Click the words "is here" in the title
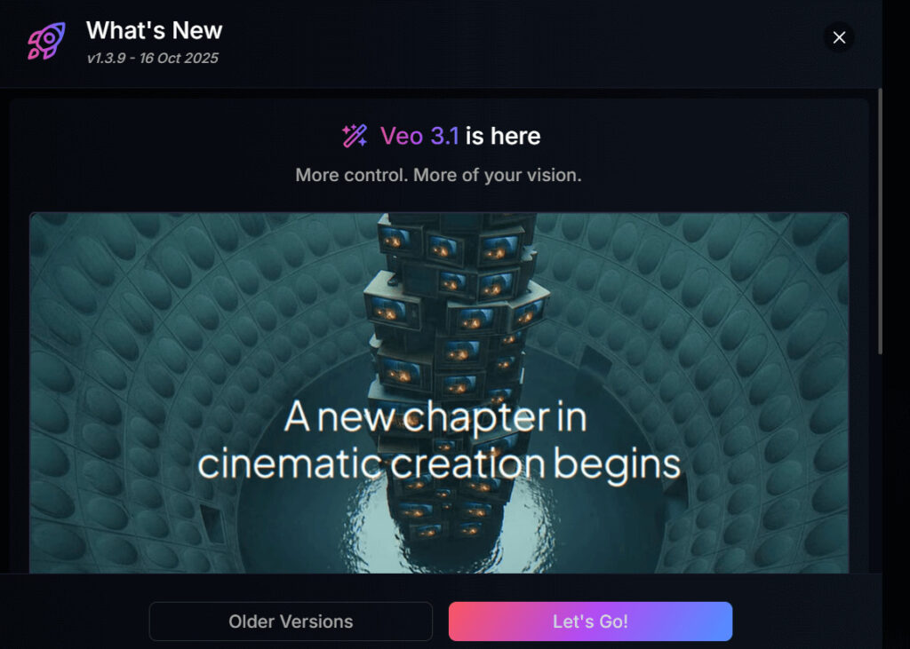The image size is (910, 649). 503,137
